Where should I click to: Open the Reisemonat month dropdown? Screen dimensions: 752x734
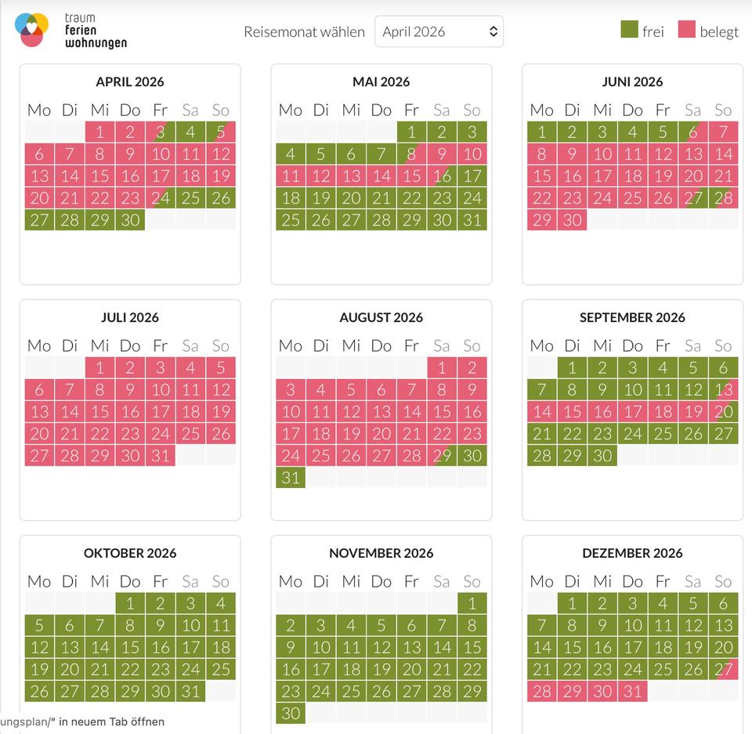pyautogui.click(x=439, y=31)
